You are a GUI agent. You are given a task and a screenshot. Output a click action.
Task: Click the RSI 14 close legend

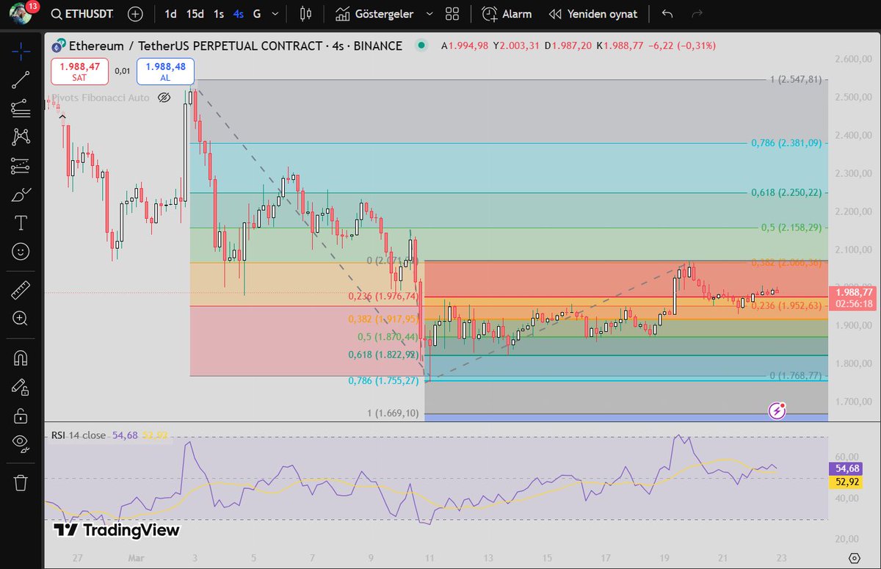(79, 435)
